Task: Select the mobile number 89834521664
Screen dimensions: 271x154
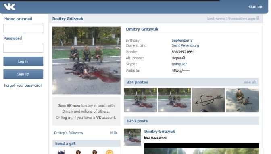Action: [x=183, y=52]
